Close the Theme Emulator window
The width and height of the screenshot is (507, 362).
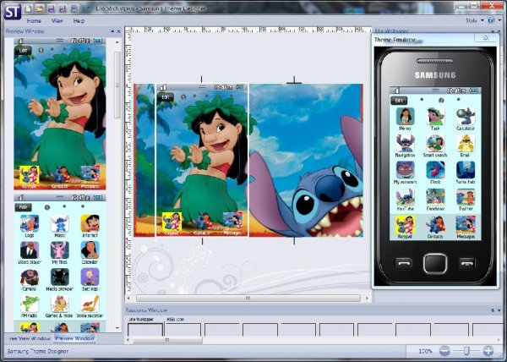pyautogui.click(x=486, y=37)
